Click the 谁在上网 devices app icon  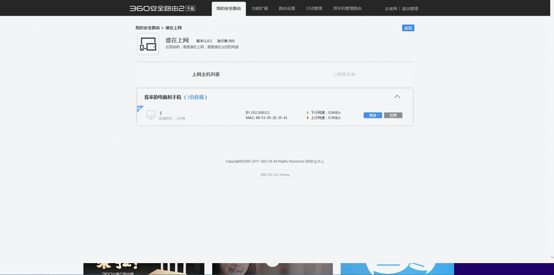(148, 44)
